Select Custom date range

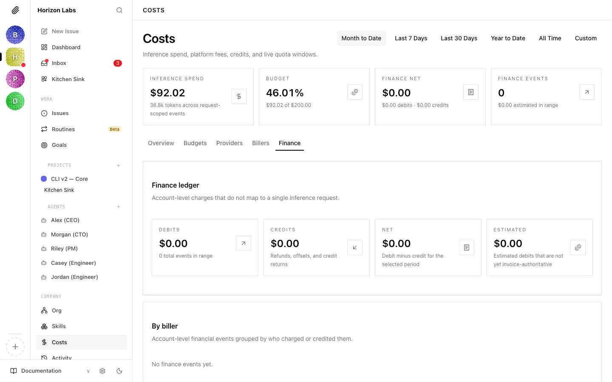pos(586,38)
